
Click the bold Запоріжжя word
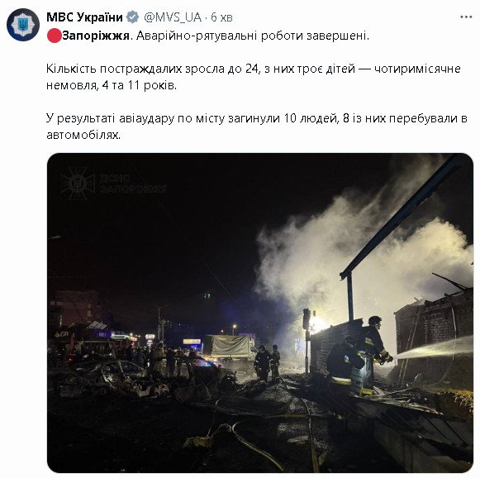point(96,36)
